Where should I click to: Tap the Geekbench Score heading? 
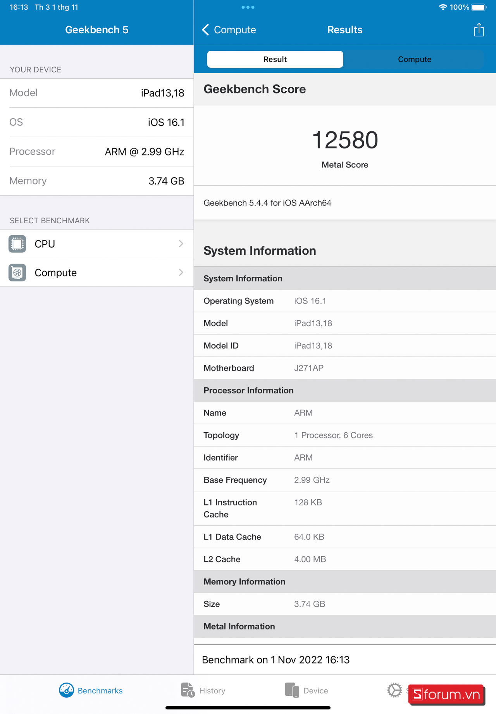pos(255,89)
